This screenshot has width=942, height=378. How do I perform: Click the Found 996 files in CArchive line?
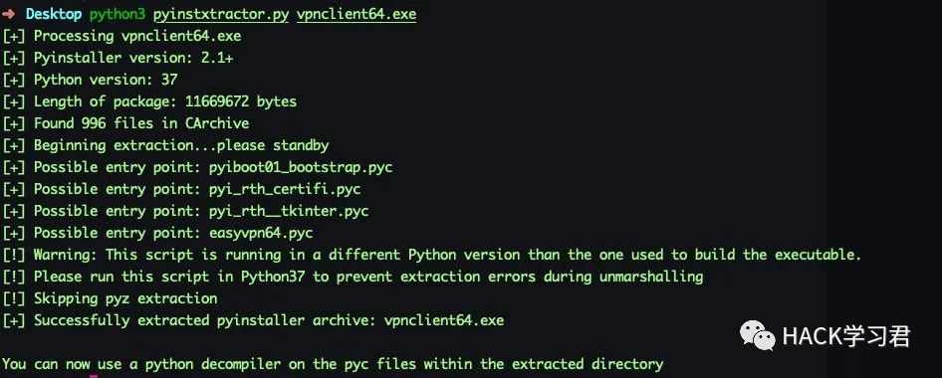pos(125,123)
